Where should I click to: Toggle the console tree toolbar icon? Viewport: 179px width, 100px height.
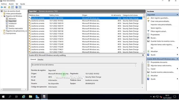click(x=13, y=7)
